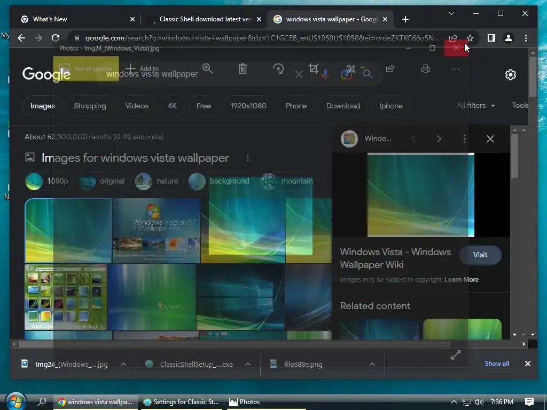
Task: Start voice search with the microphone icon
Action: coord(325,74)
